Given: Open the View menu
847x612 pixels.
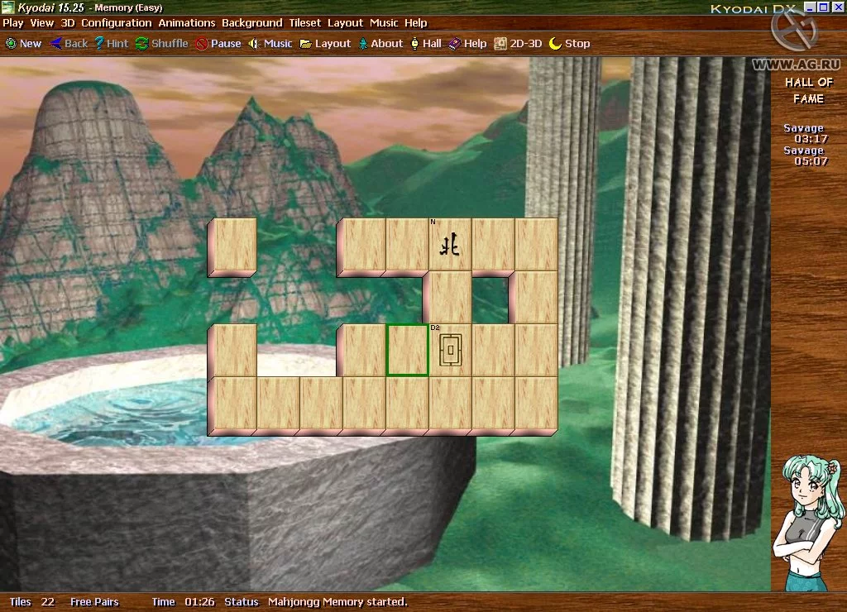Looking at the screenshot, I should coord(41,23).
